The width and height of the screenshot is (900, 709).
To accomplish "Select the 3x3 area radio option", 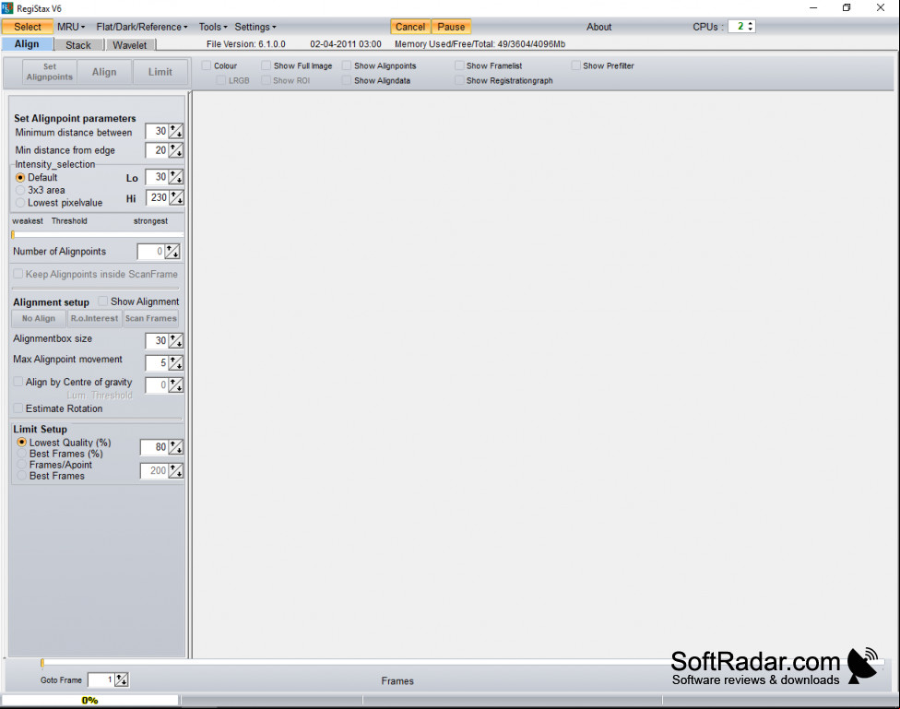I will 20,190.
